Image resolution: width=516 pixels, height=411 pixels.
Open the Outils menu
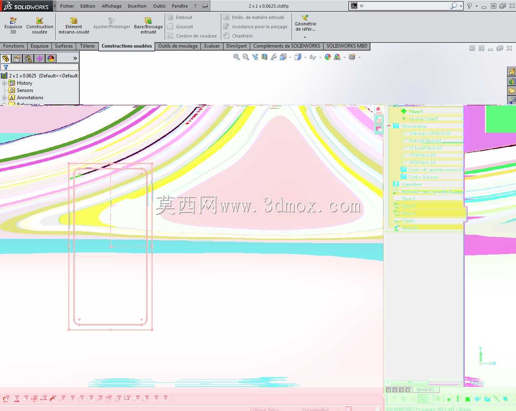tap(159, 6)
